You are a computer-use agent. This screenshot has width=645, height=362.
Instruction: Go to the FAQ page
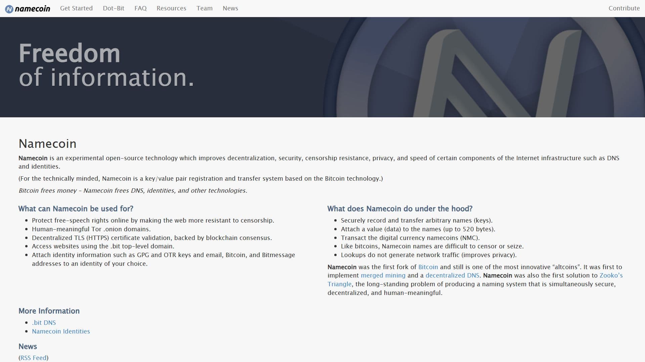(x=140, y=8)
